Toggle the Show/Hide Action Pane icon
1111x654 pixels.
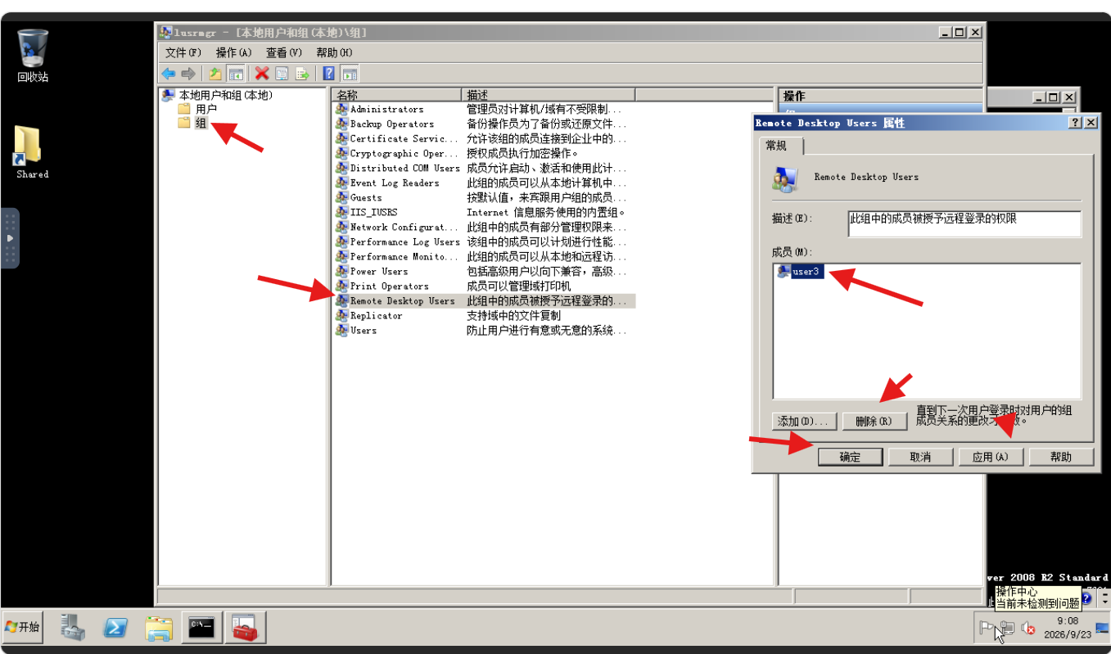click(350, 74)
